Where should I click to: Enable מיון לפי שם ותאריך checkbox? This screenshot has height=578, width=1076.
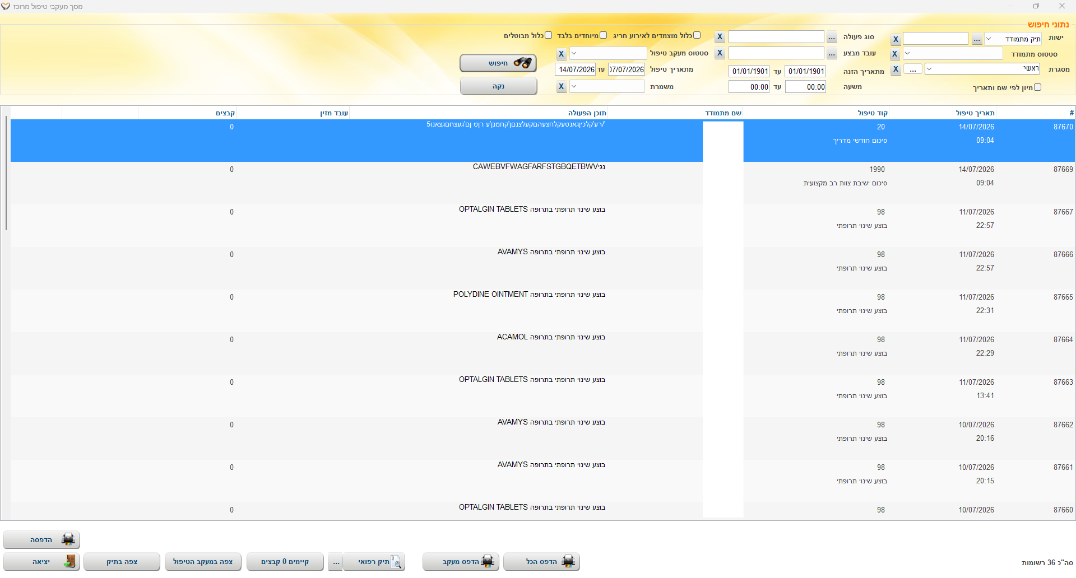pos(1037,87)
